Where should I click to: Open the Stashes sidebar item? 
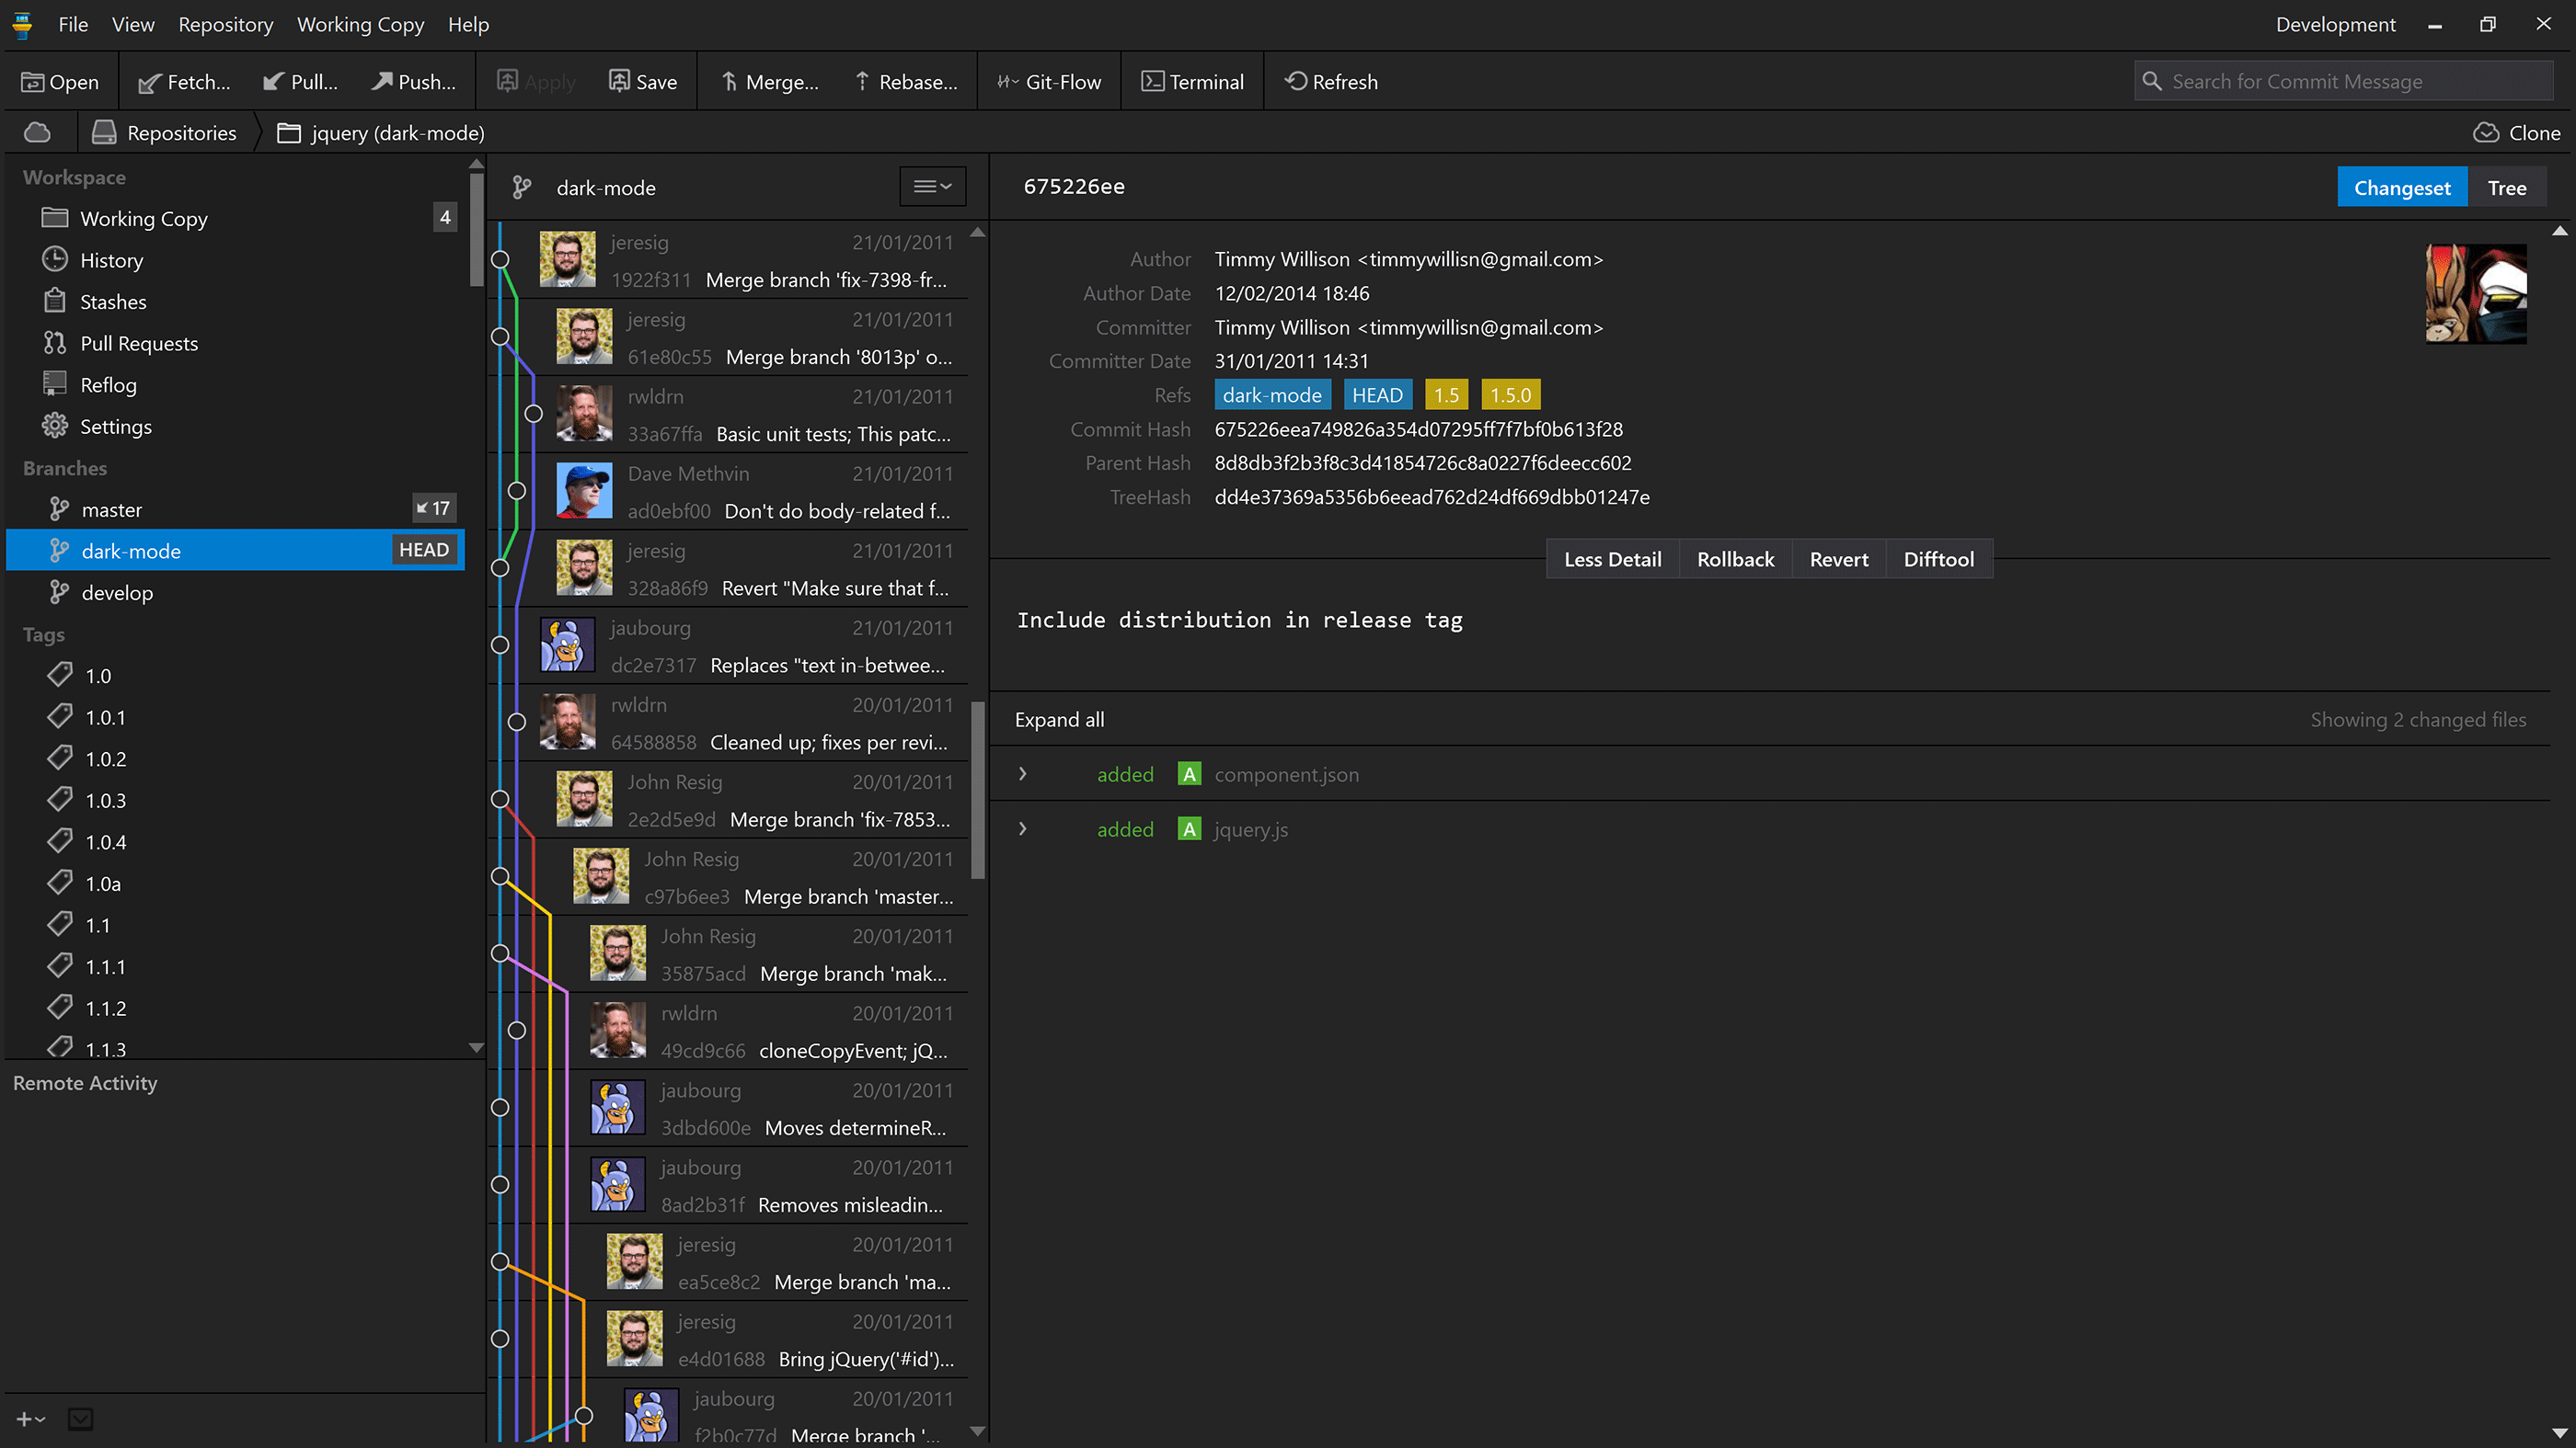point(112,302)
